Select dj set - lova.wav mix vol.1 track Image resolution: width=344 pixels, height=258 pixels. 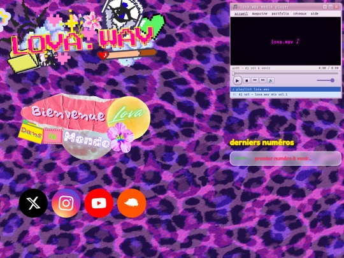285,94
